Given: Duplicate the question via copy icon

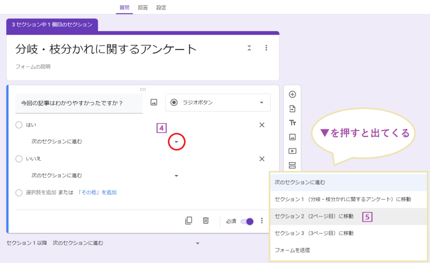Looking at the screenshot, I should [189, 220].
